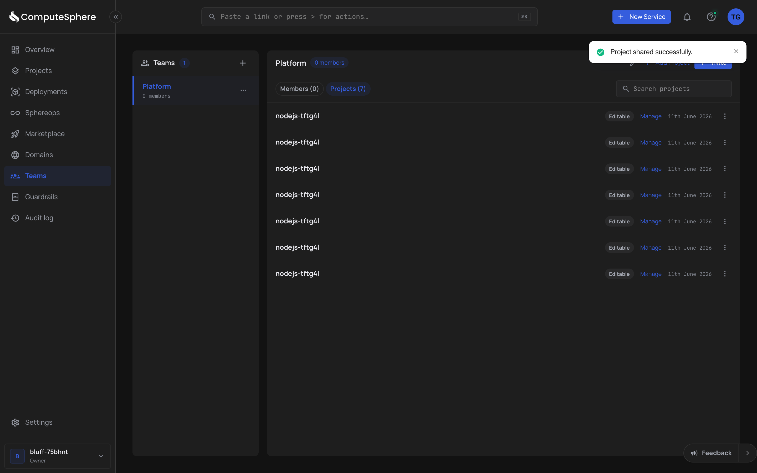
Task: Click the ComputeSphere logo
Action: 53,17
